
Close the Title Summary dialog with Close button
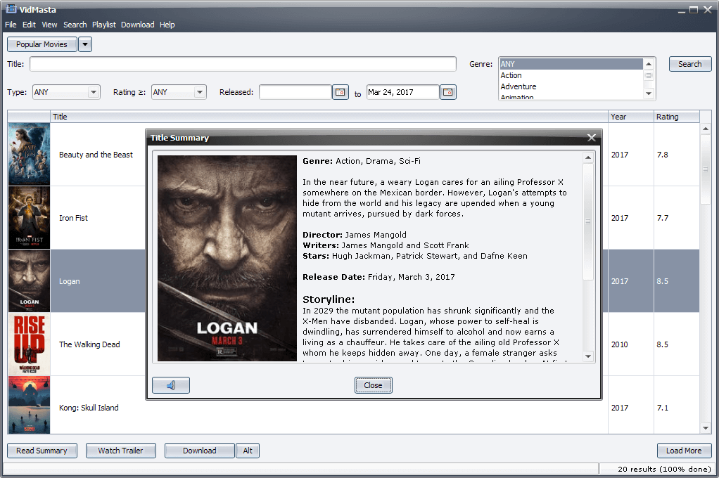[373, 385]
